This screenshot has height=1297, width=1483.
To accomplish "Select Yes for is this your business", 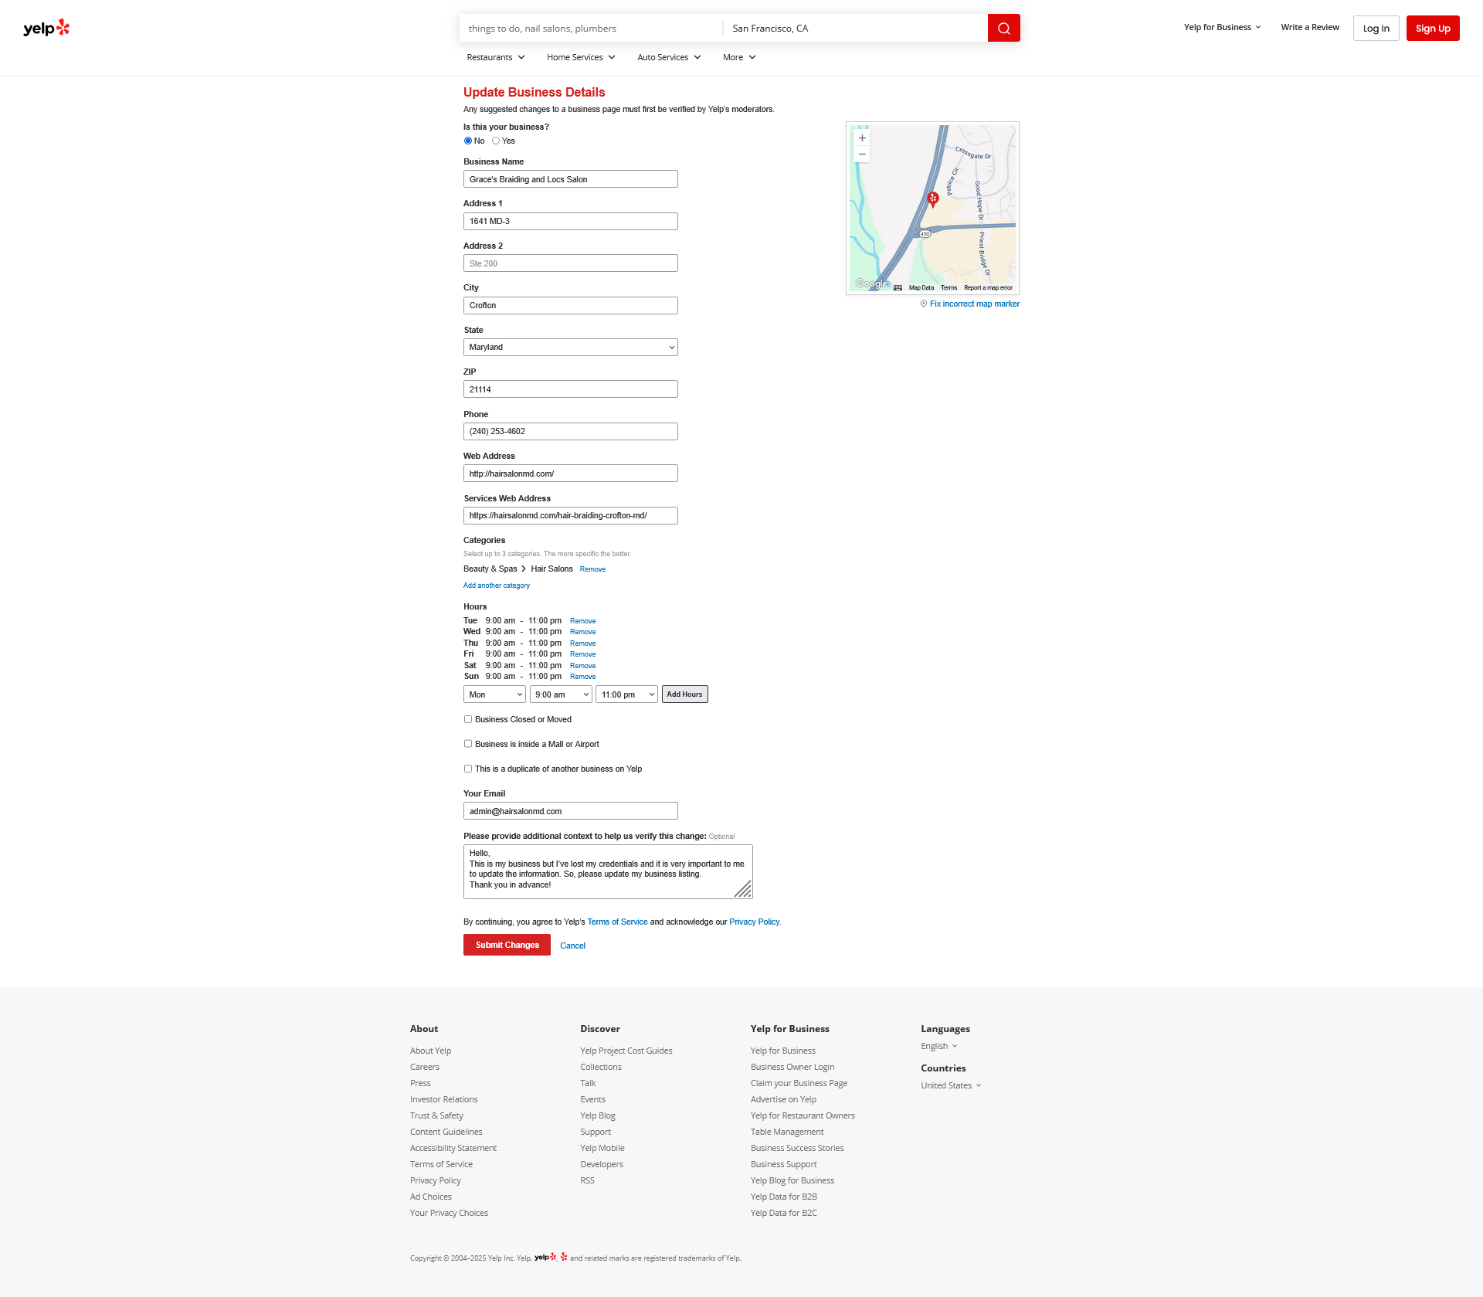I will (x=496, y=141).
